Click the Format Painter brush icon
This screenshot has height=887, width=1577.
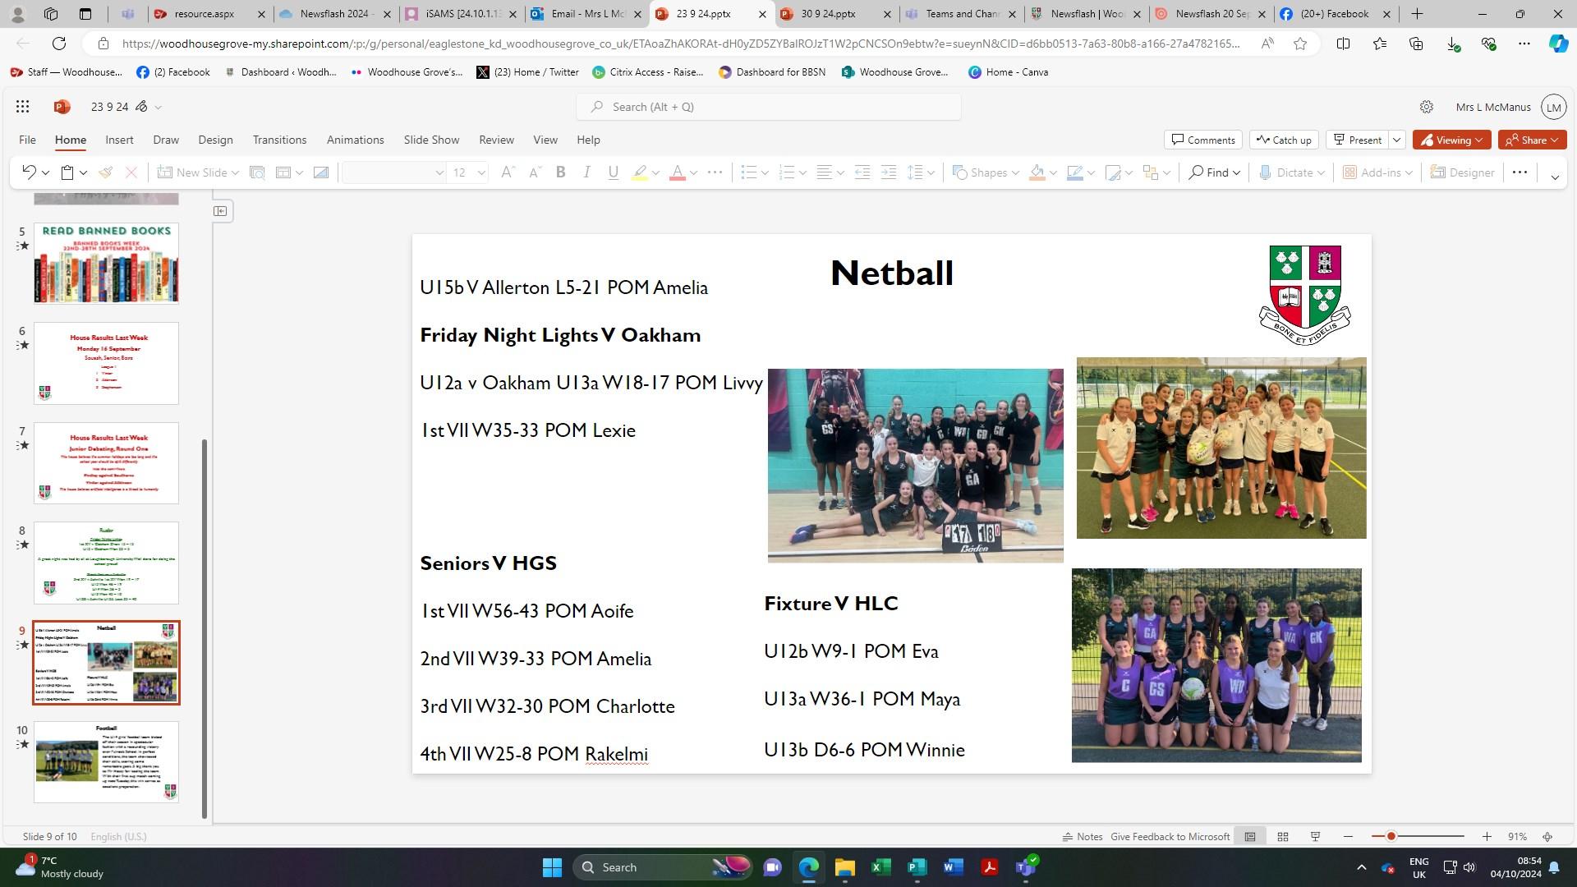[x=105, y=172]
